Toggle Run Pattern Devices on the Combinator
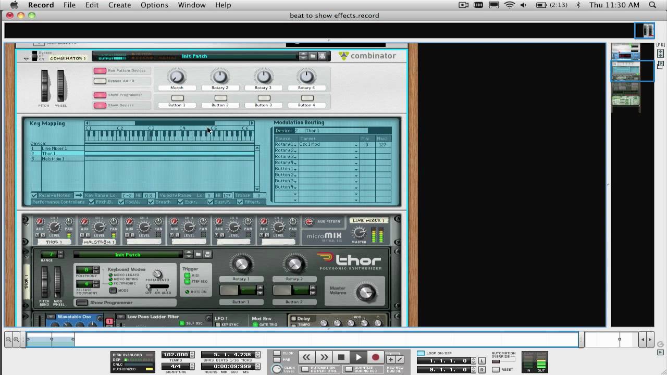The width and height of the screenshot is (667, 375). 100,71
